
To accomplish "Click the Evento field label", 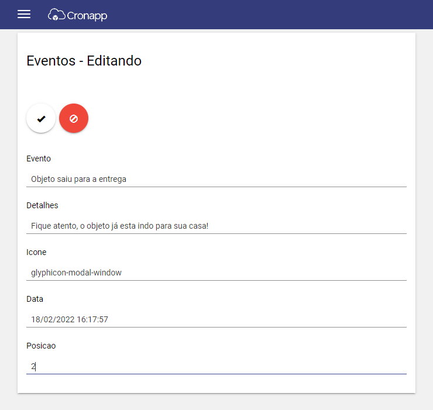I will 39,159.
